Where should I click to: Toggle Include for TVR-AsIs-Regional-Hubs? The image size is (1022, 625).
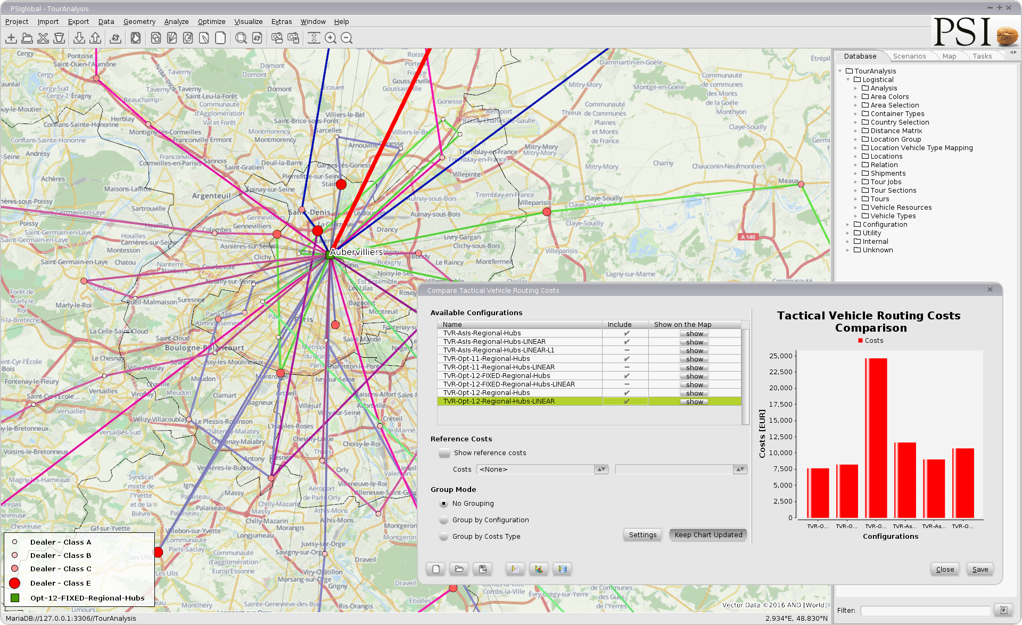(626, 333)
